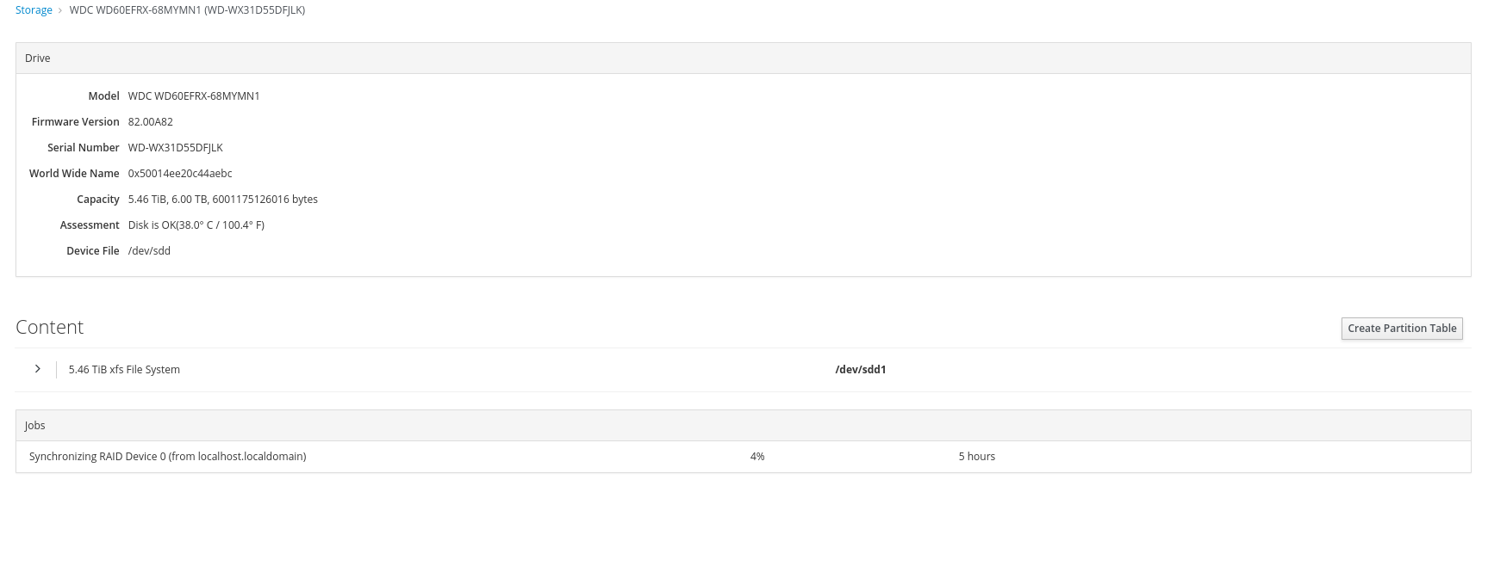Click the 4% sync progress indicator
The height and width of the screenshot is (566, 1488).
pyautogui.click(x=756, y=456)
